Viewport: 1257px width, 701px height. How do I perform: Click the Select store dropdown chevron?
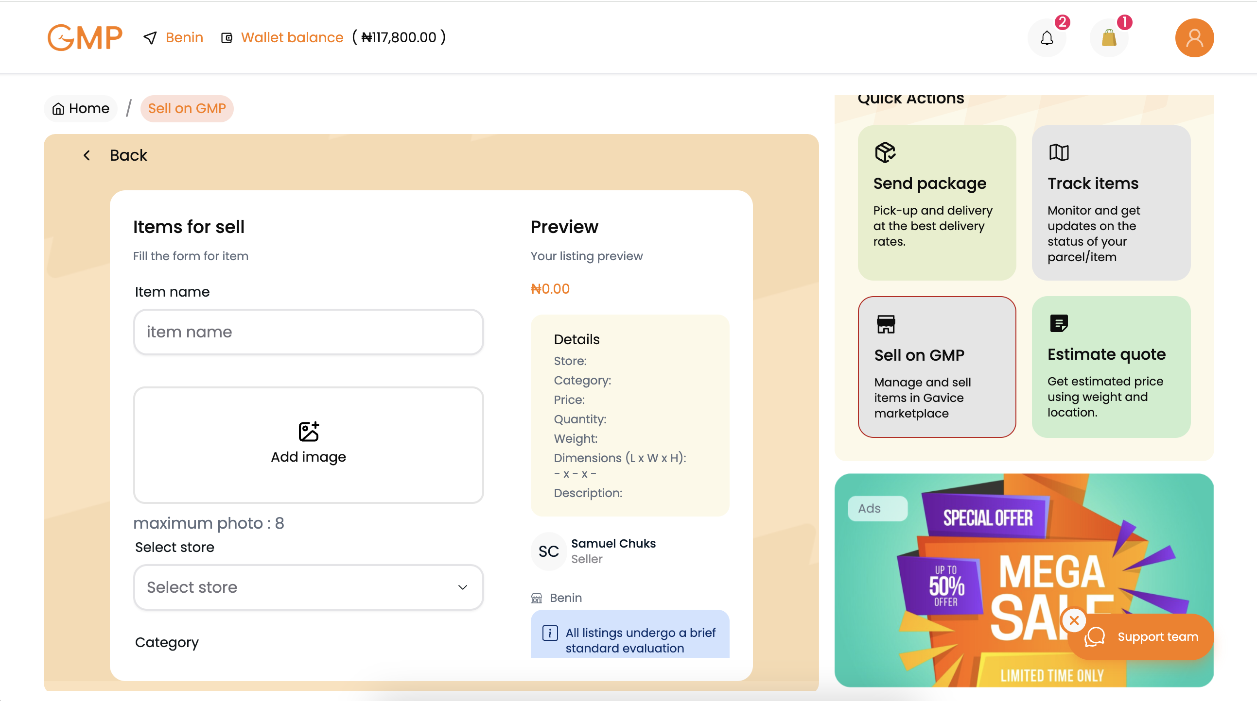coord(463,587)
